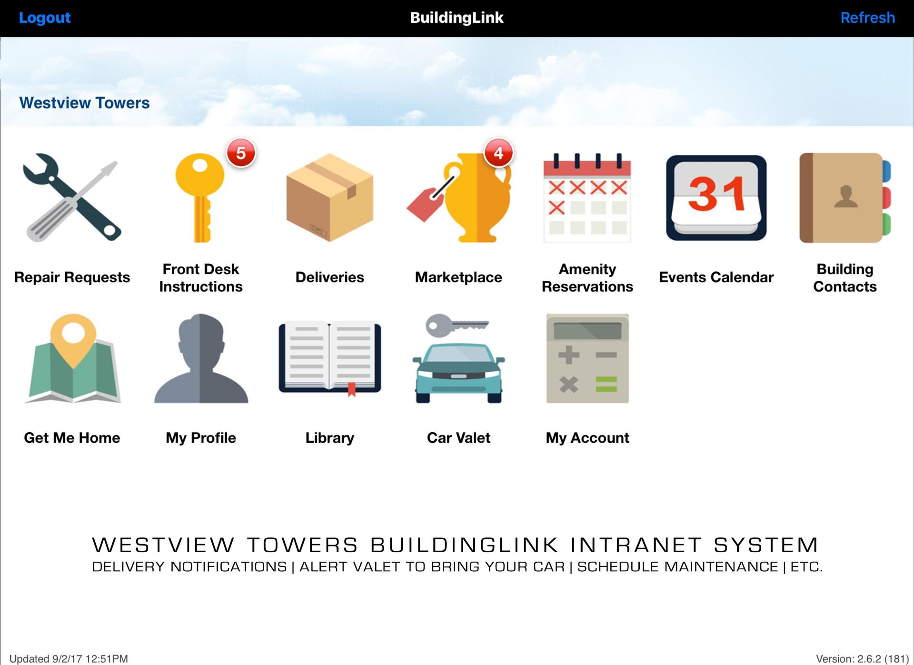Open My Account calculator icon
This screenshot has width=914, height=665.
tap(587, 358)
